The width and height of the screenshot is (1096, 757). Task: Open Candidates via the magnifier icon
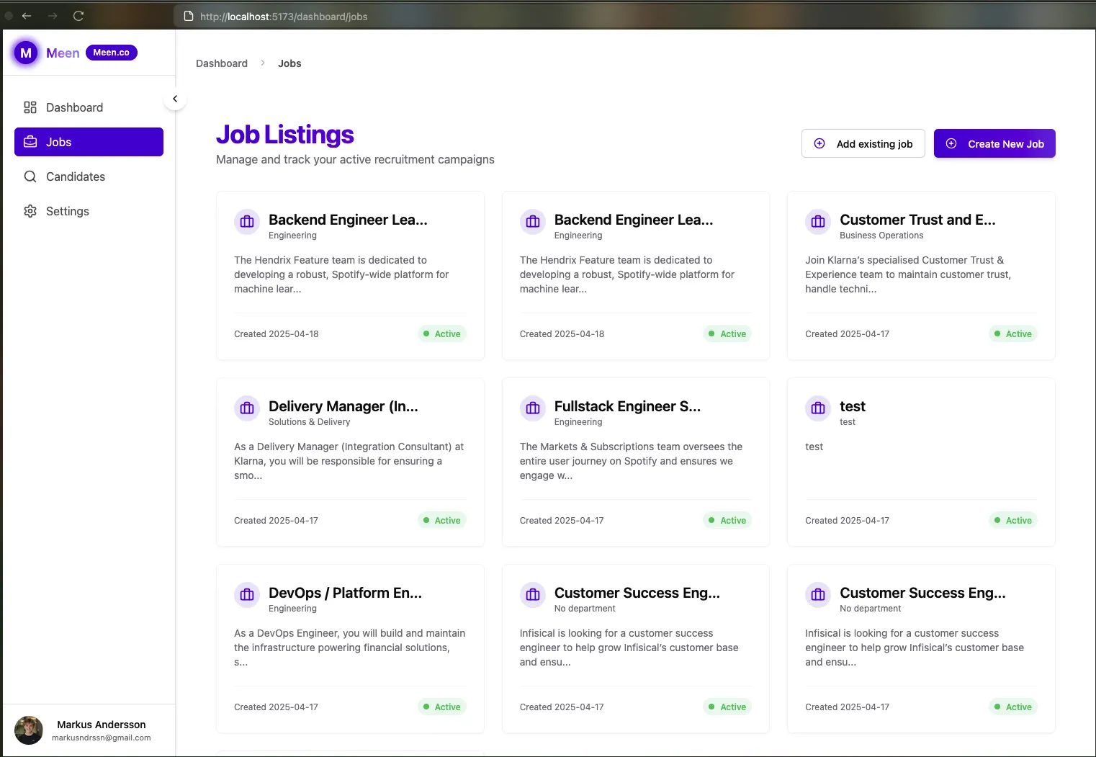click(30, 176)
